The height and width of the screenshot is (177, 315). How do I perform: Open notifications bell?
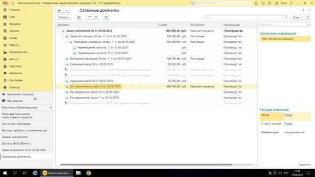[256, 3]
